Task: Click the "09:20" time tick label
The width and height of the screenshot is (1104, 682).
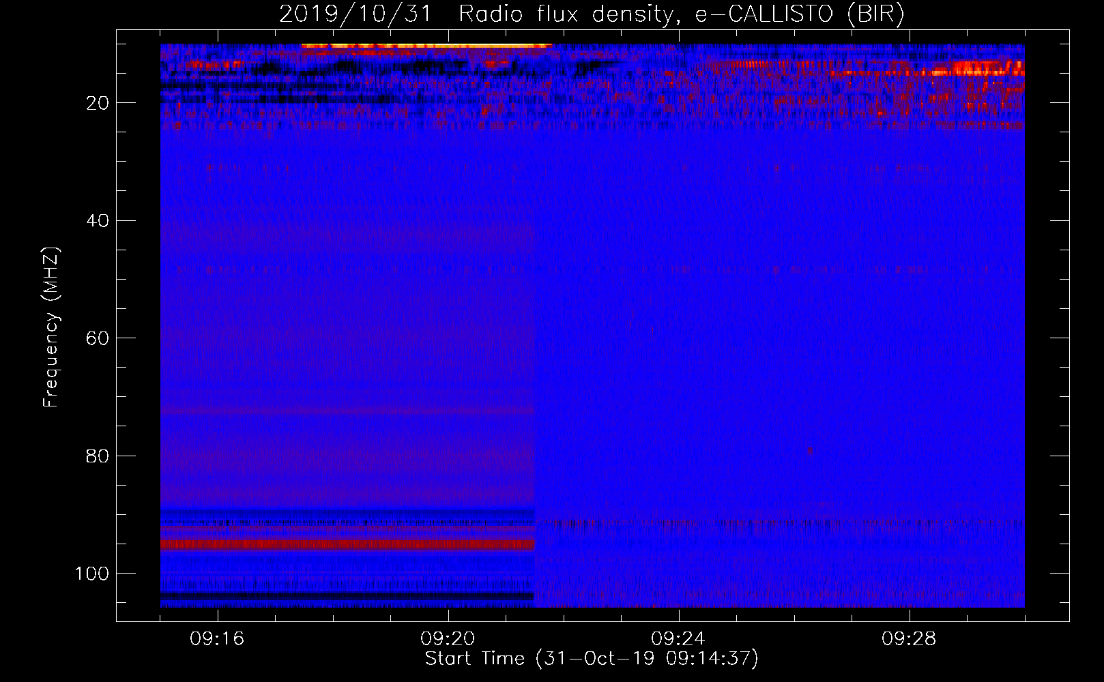Action: point(448,639)
